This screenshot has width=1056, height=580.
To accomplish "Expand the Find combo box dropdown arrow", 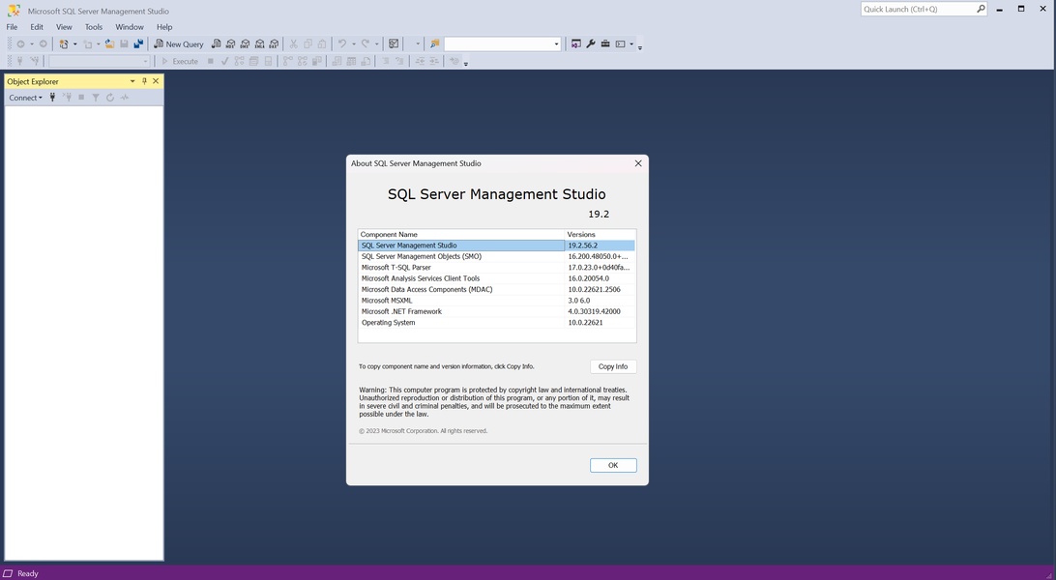I will 556,43.
